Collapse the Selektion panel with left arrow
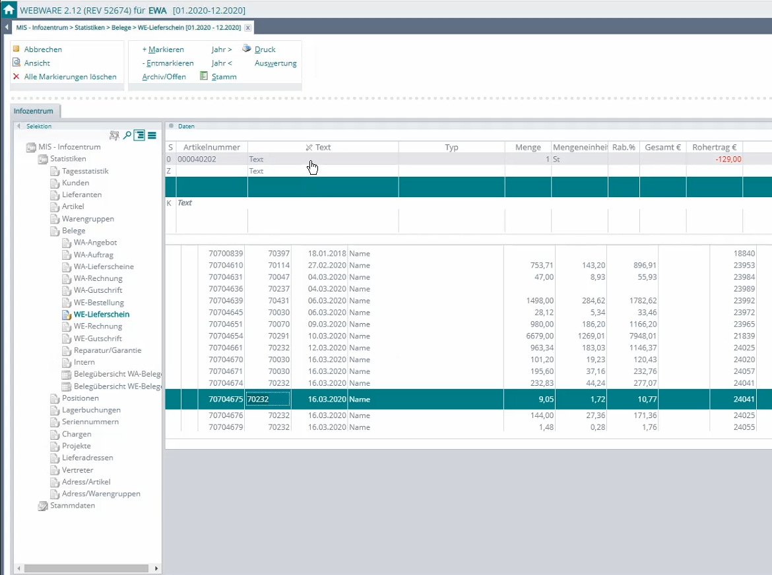 tap(19, 126)
